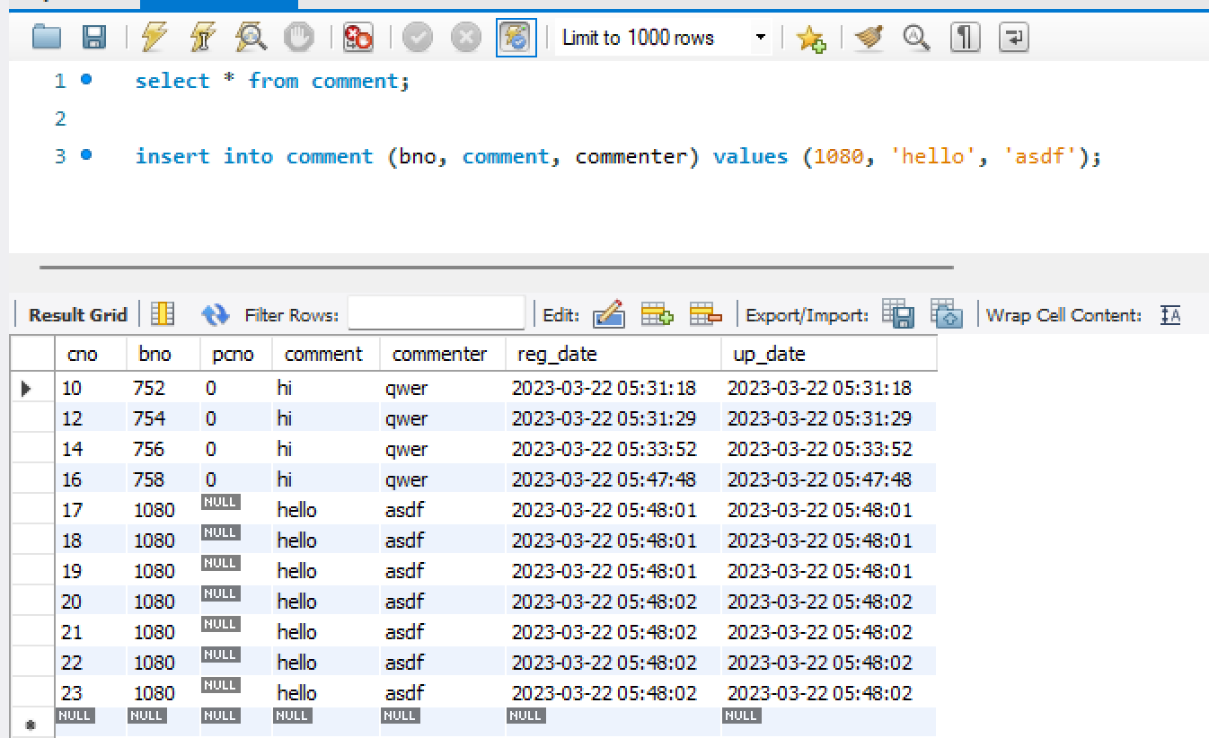
Task: Open a SQL script file
Action: [47, 37]
